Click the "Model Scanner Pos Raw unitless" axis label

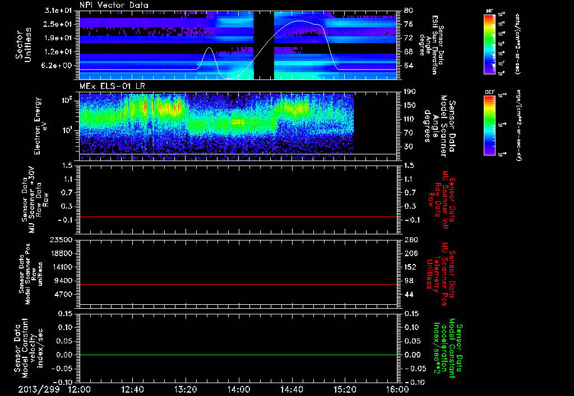coord(31,274)
